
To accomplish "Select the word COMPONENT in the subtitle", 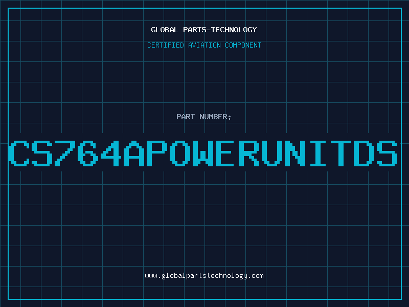I will point(243,45).
